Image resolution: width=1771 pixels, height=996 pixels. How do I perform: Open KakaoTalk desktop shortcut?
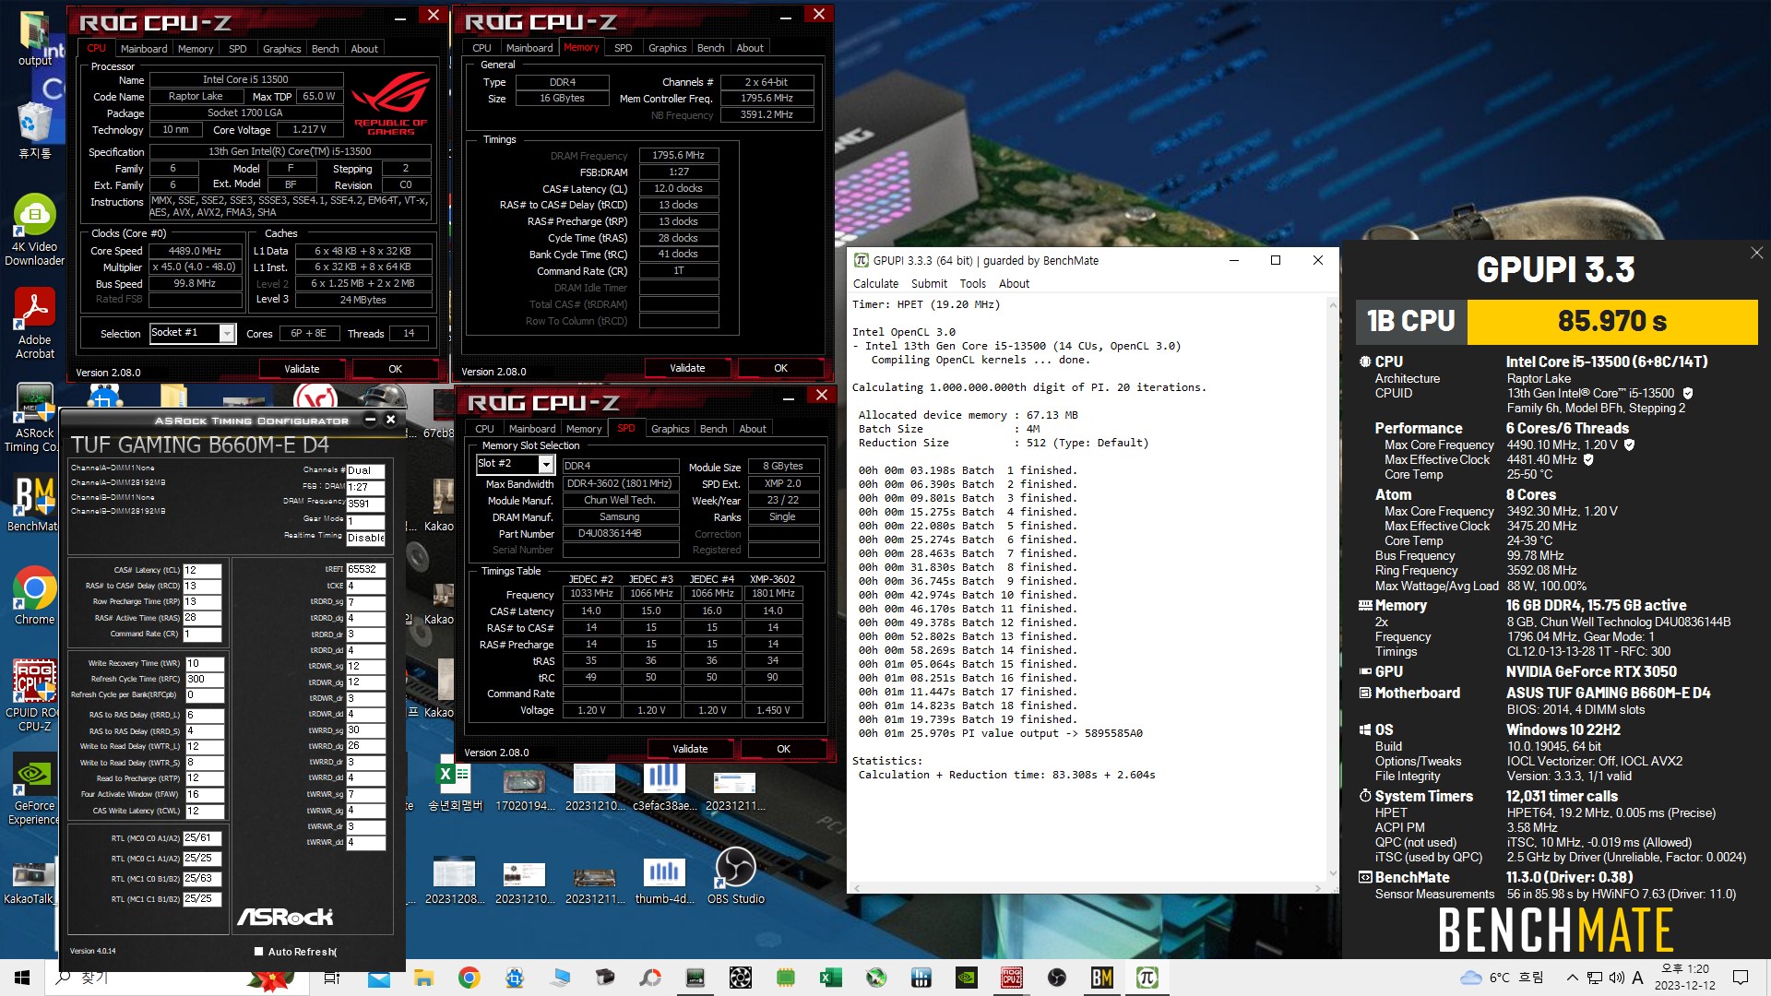coord(30,883)
